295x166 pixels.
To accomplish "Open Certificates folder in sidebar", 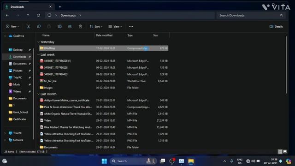I will (x=19, y=119).
